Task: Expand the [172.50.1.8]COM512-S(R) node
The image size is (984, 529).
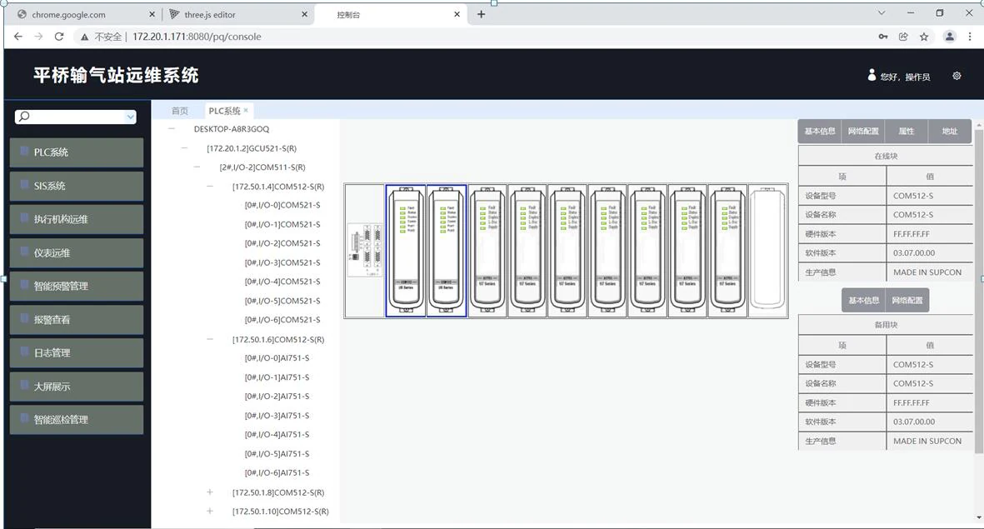Action: [210, 492]
